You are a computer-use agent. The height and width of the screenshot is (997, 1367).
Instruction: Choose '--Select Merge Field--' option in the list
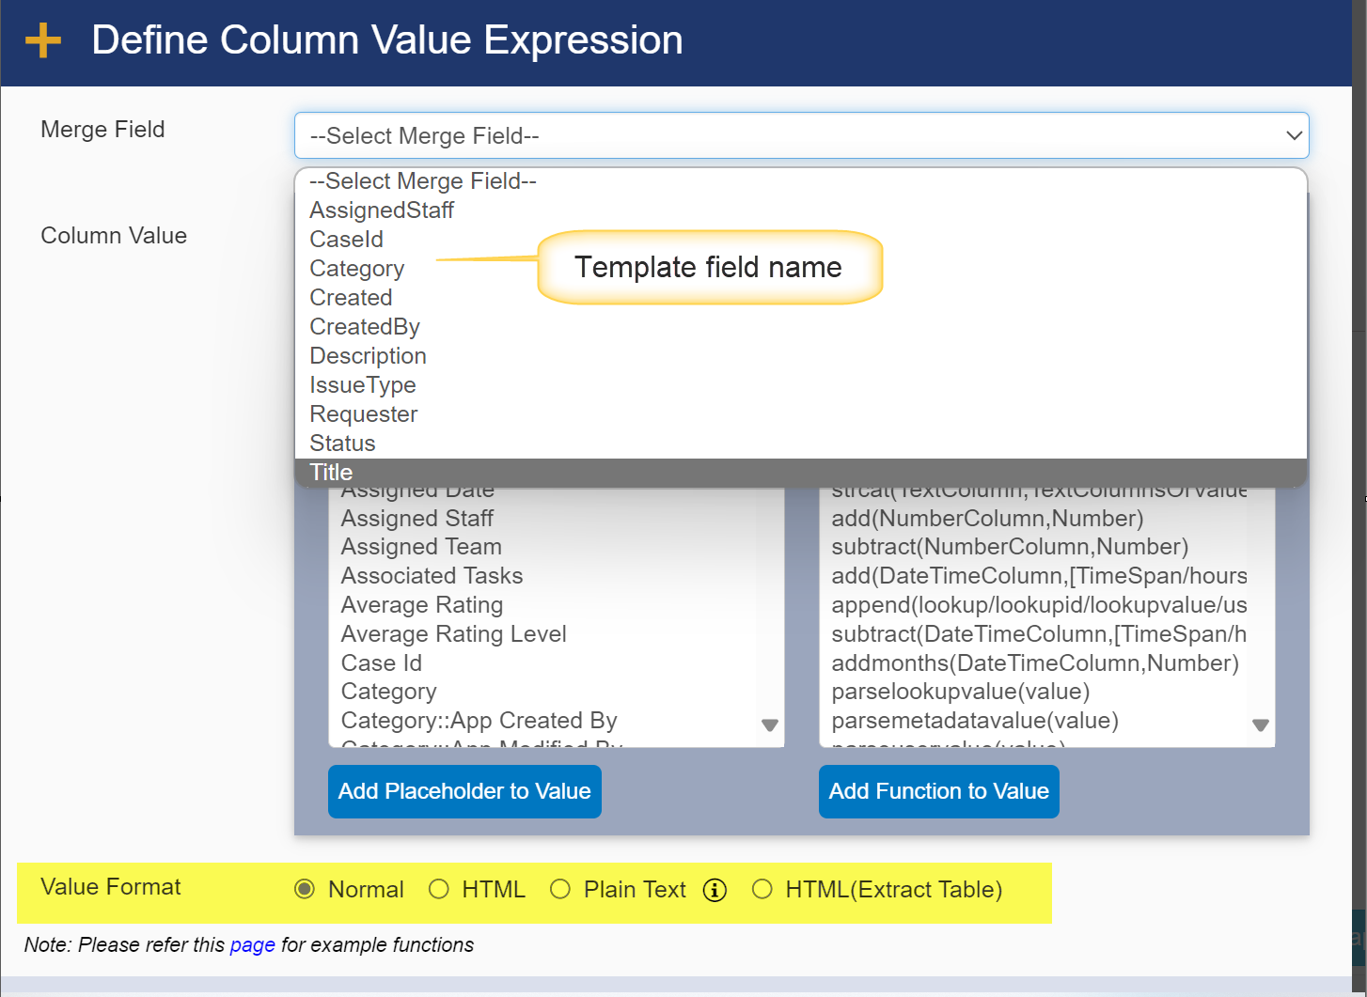coord(801,181)
